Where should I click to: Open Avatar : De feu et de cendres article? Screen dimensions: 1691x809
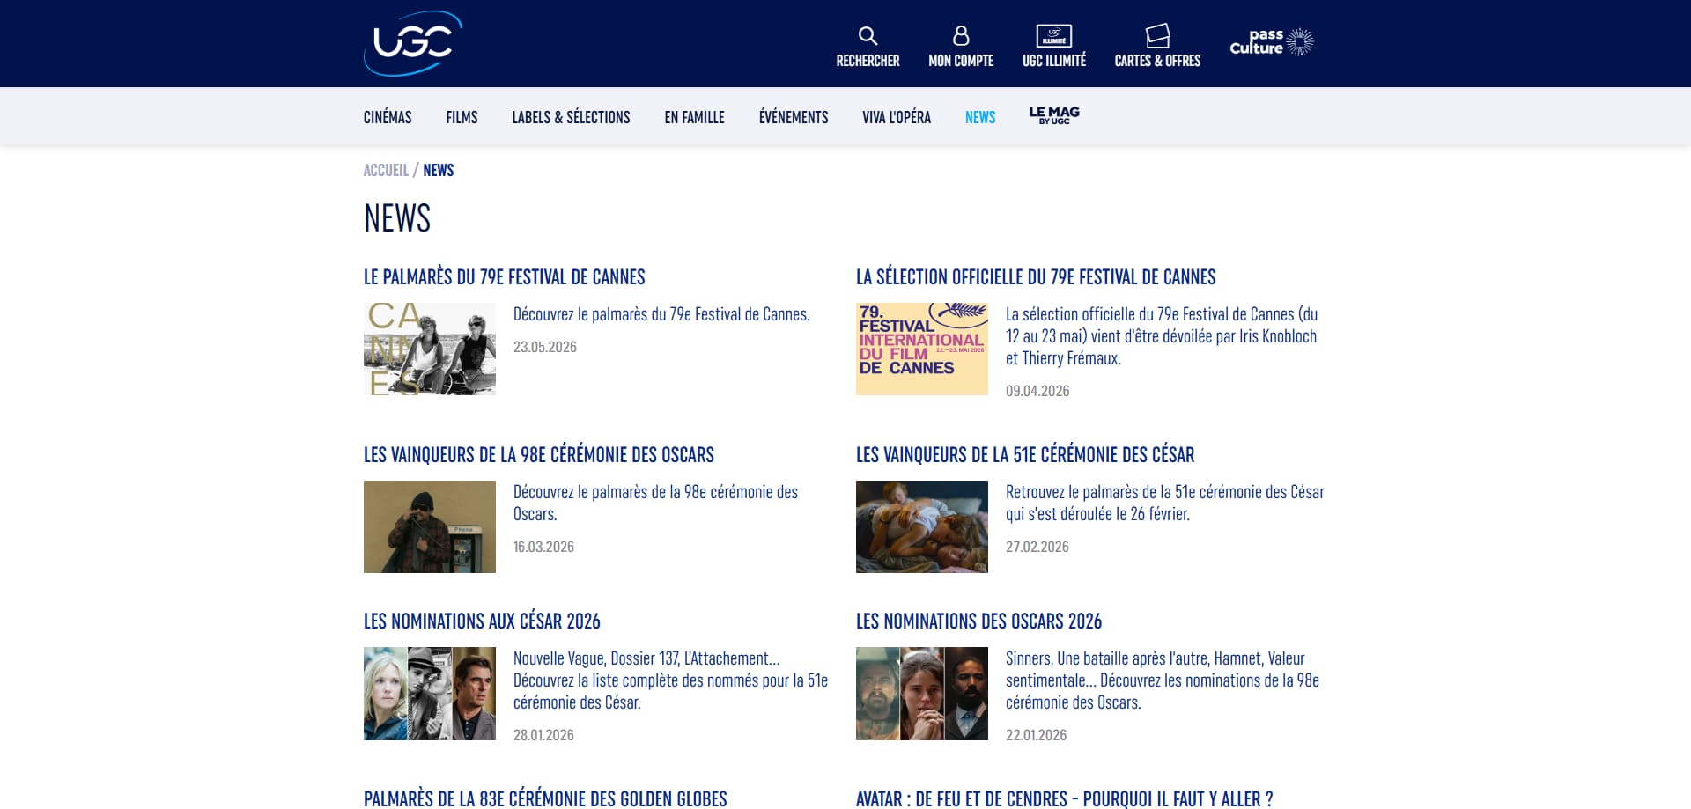tap(1064, 798)
